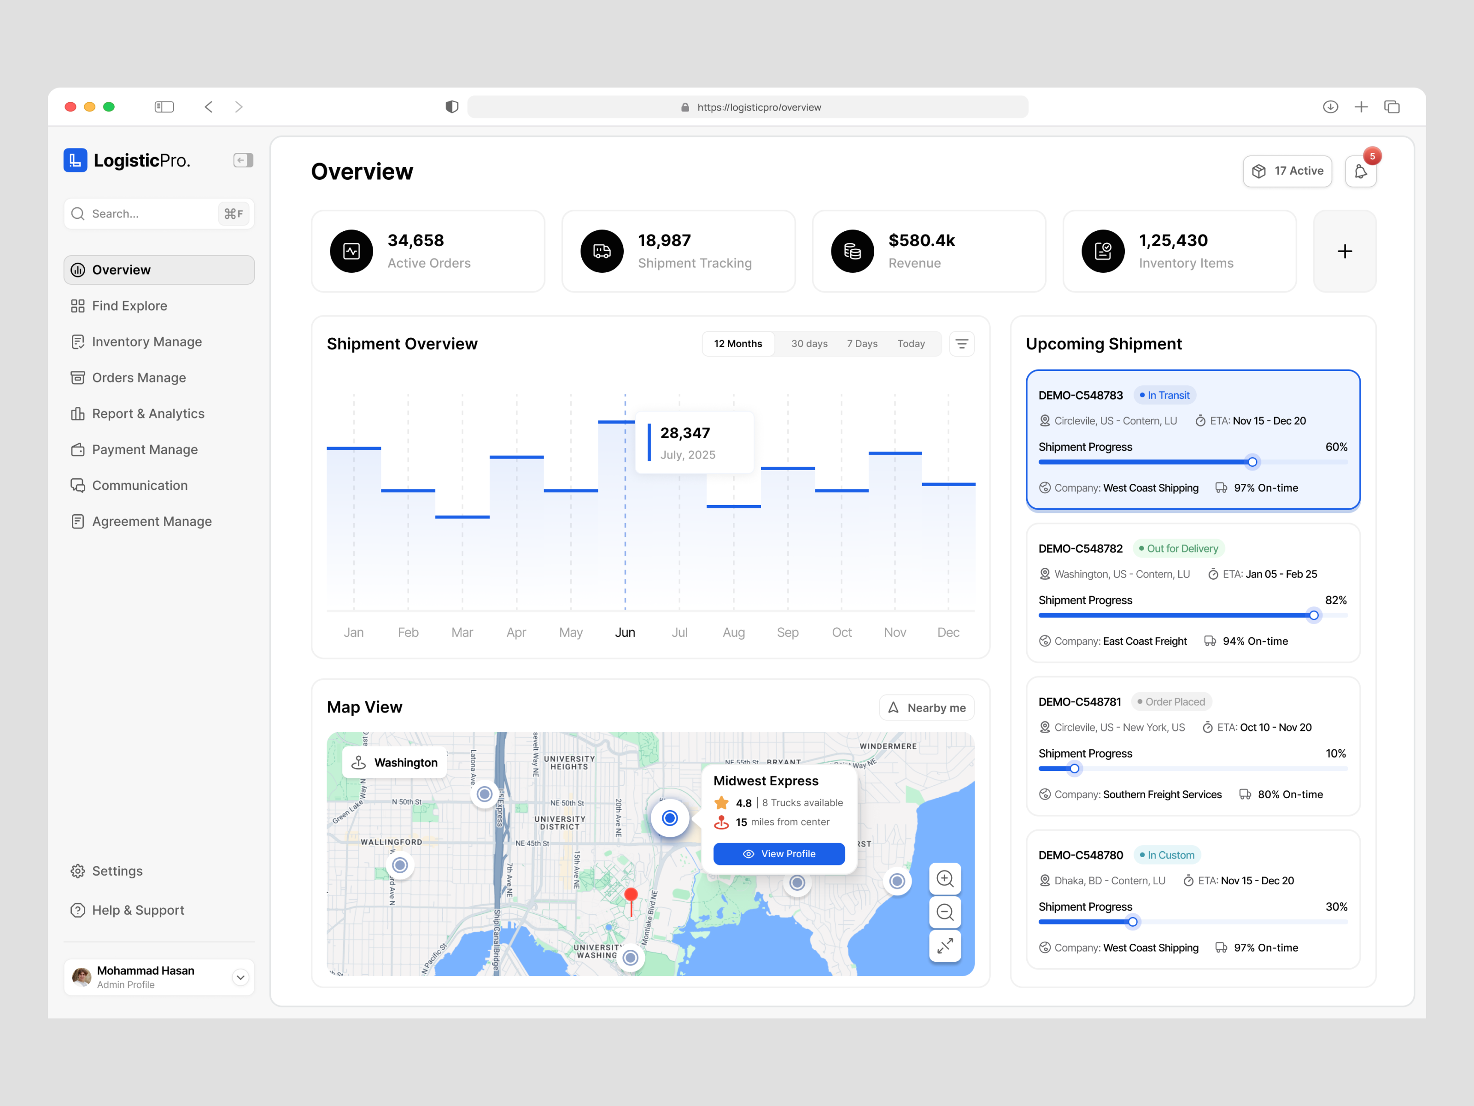Click the Active Orders chart icon

click(351, 251)
